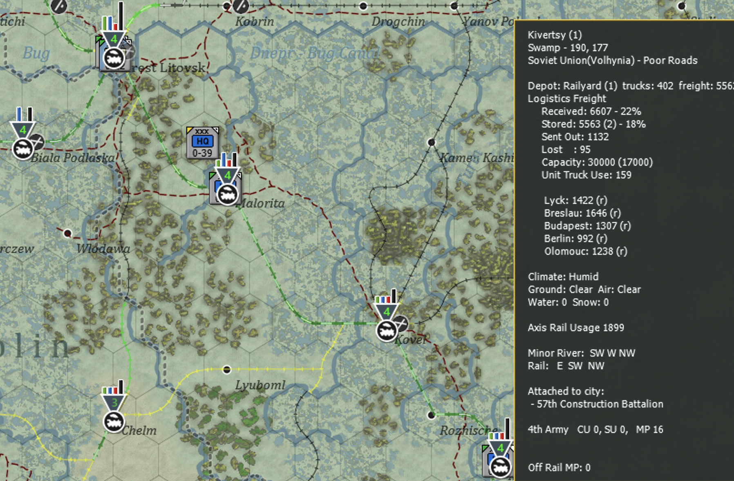The image size is (734, 481).
Task: Click the Brest Litovsk city label
Action: pos(168,67)
